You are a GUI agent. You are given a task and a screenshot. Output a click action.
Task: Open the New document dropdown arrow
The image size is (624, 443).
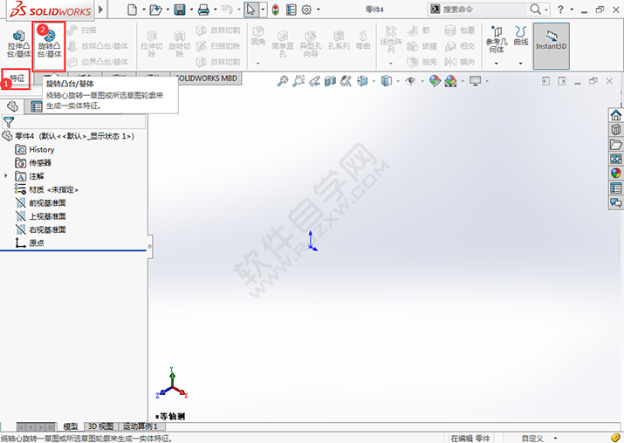pos(144,10)
